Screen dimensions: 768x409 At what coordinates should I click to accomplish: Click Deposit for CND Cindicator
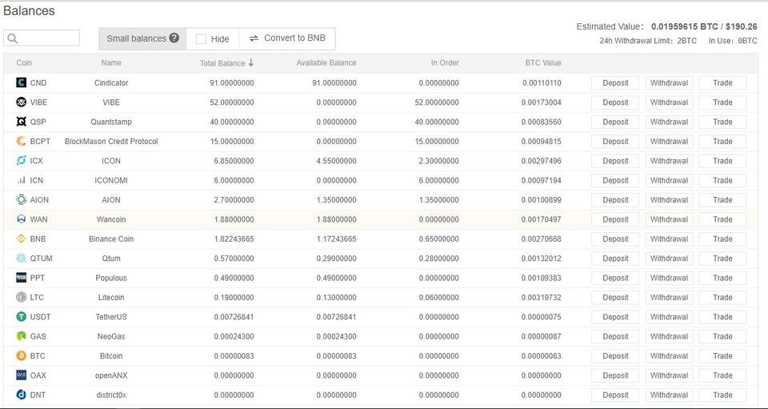615,82
